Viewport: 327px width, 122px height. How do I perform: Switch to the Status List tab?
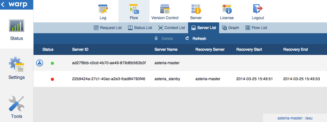point(140,28)
